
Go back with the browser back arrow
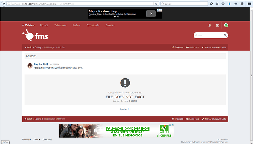(4, 4)
